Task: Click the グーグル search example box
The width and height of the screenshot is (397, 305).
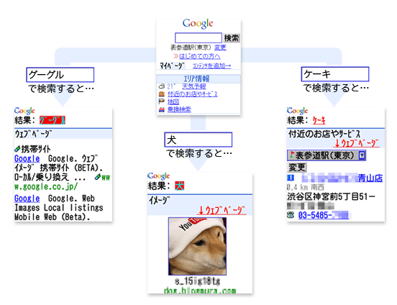Action: click(x=60, y=75)
